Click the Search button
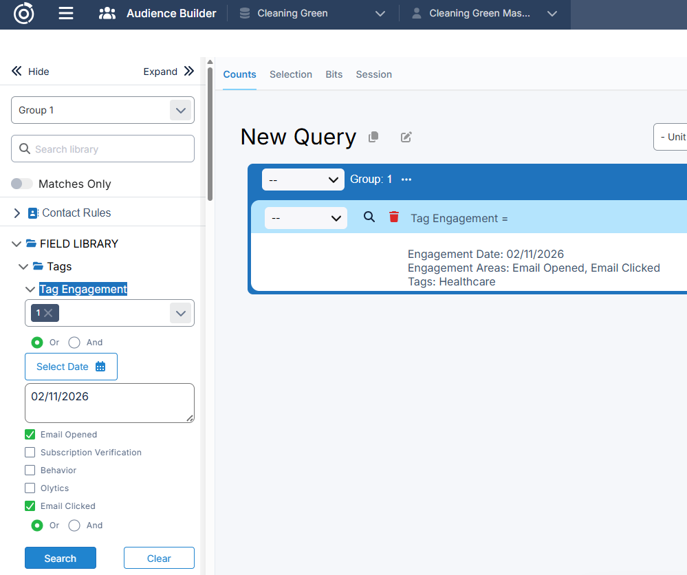687x575 pixels. tap(61, 558)
